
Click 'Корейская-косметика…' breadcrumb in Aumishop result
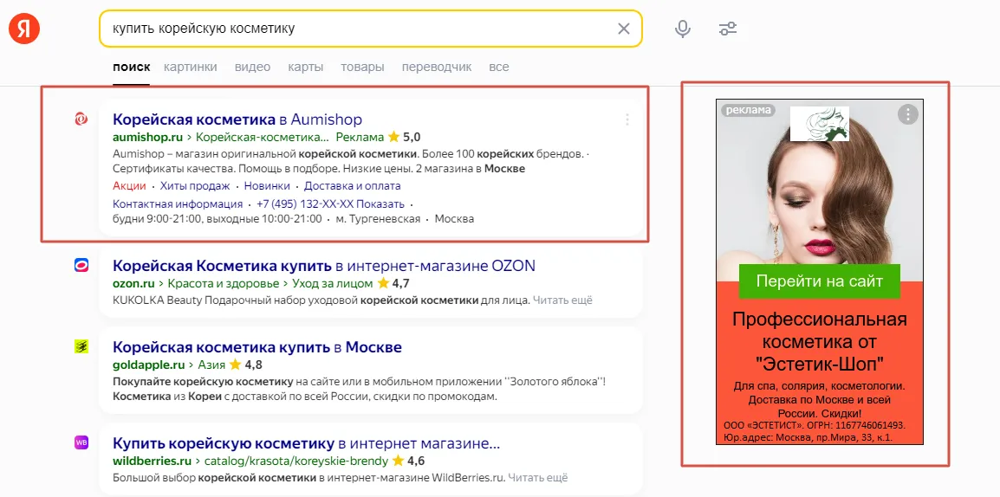point(262,137)
